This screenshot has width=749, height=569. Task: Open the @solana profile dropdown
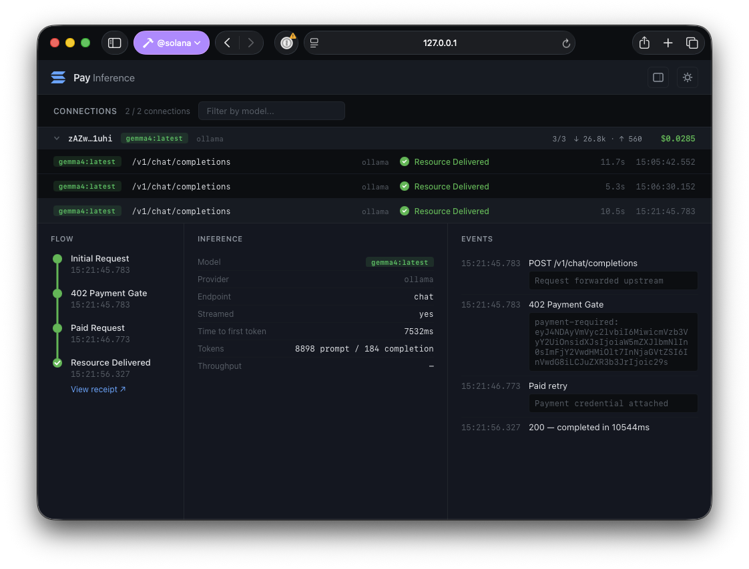click(172, 43)
